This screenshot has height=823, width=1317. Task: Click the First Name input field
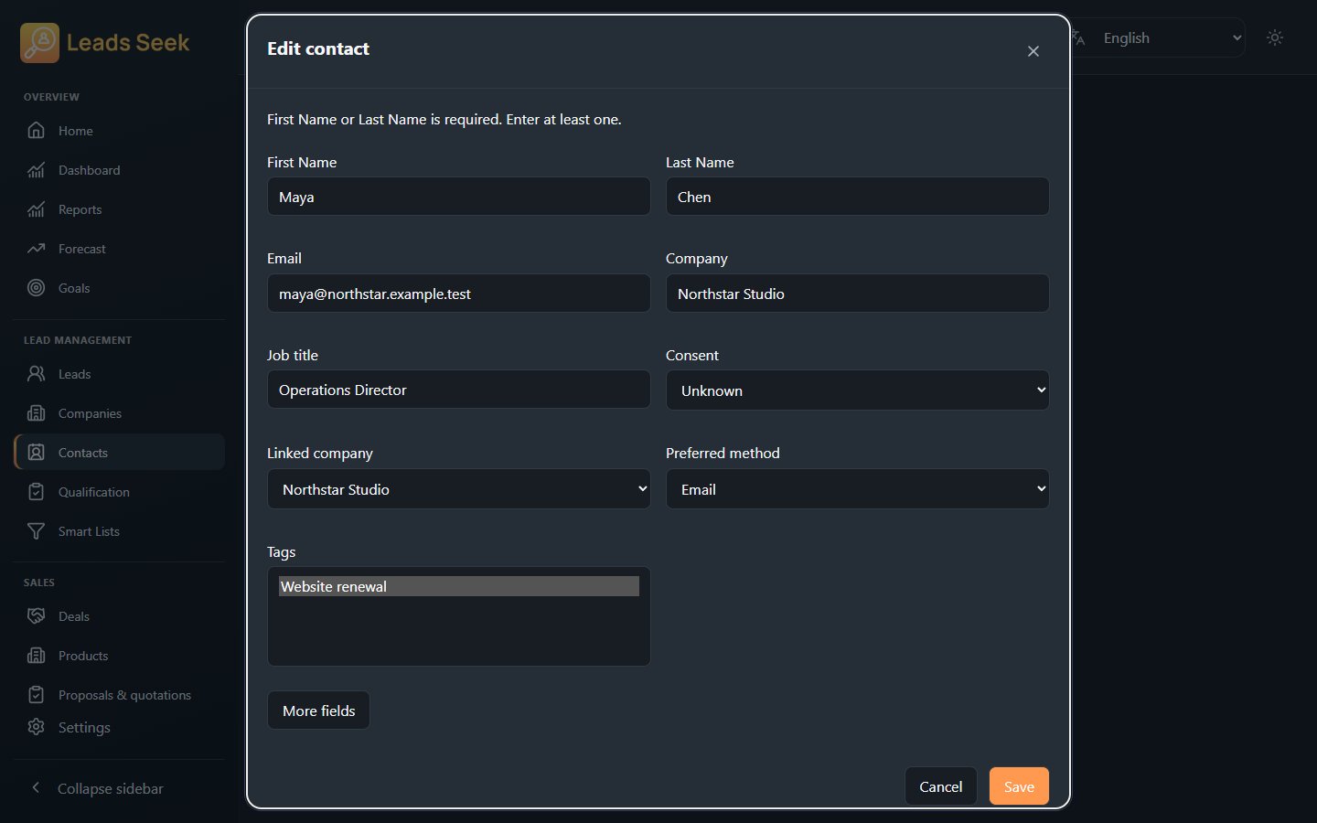pos(458,197)
